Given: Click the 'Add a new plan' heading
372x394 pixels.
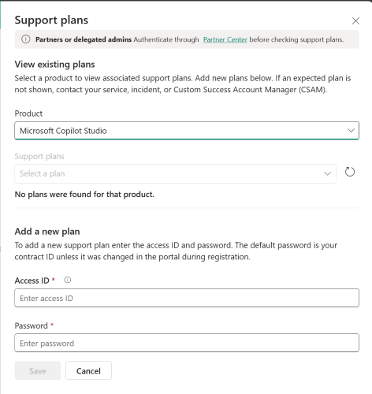Looking at the screenshot, I should tap(47, 232).
